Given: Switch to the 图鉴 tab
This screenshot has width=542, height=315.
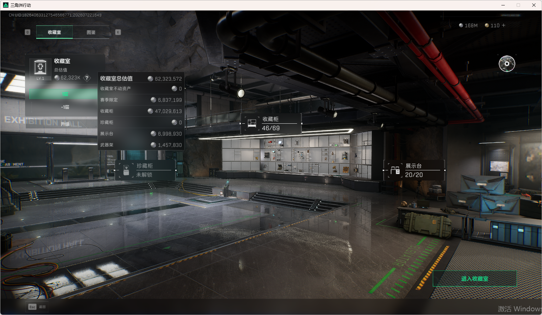Looking at the screenshot, I should coord(91,32).
